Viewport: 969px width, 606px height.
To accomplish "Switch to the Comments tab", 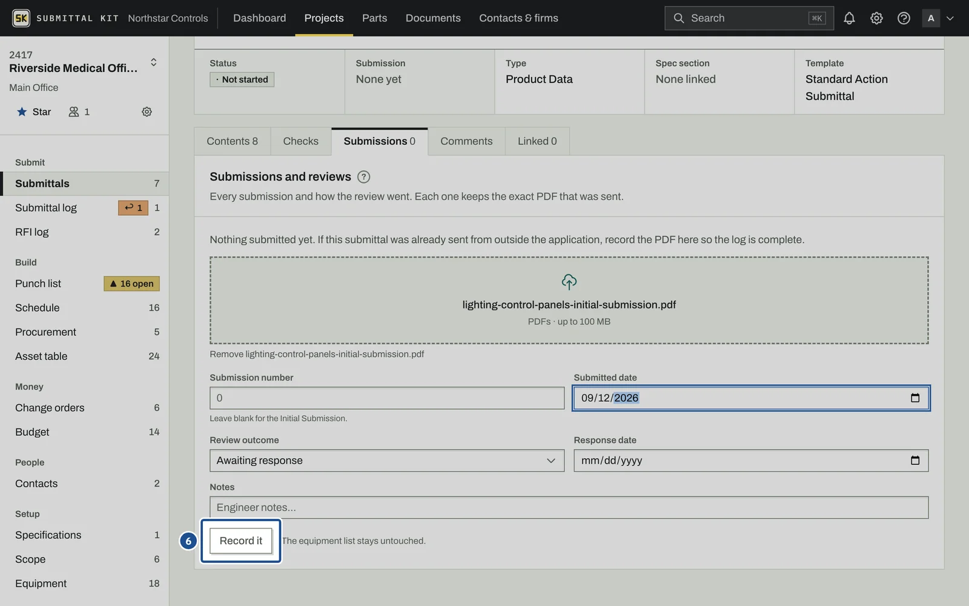I will 466,141.
